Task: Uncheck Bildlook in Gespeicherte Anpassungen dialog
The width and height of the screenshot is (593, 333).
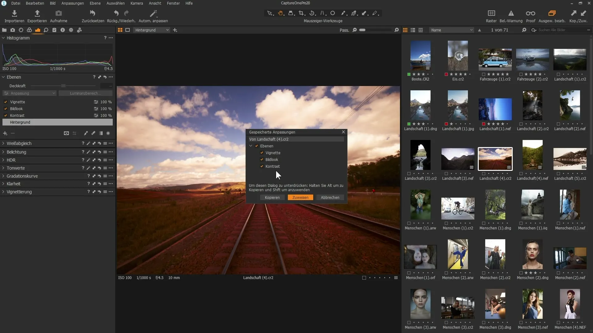Action: 262,159
